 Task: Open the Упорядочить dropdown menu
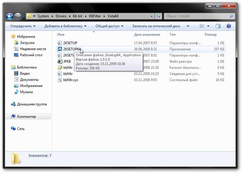[23, 26]
